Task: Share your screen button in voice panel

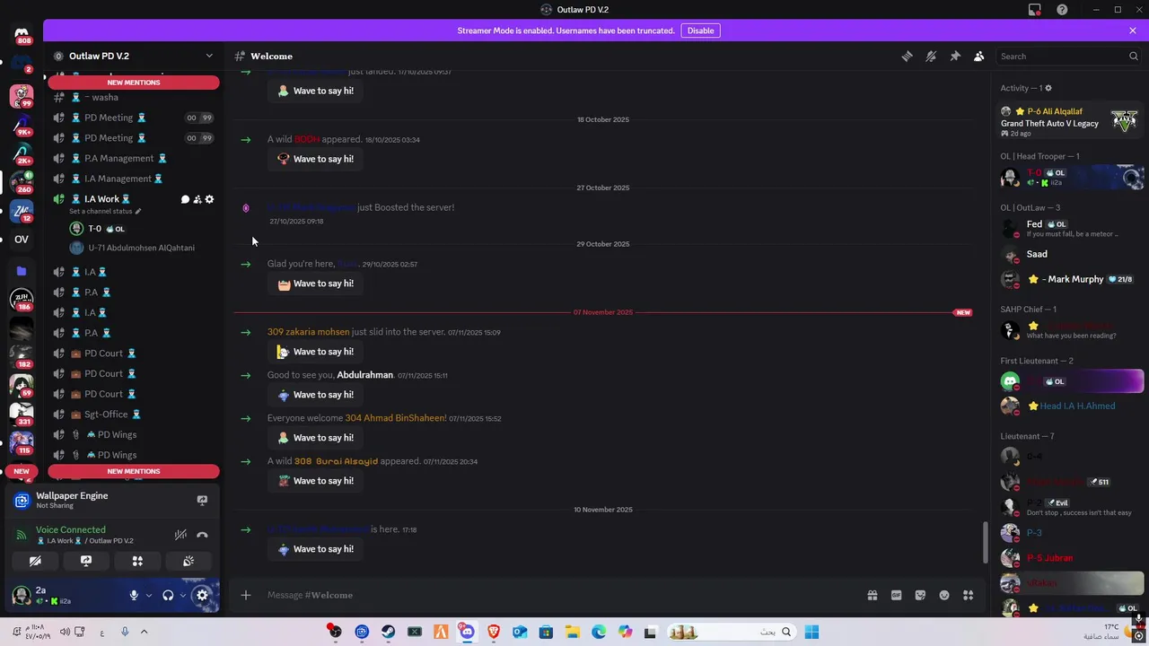Action: [86, 561]
